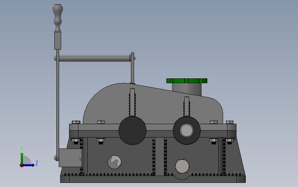Select the rectangular sleeve below the handle knob
The width and height of the screenshot is (298, 187).
coord(58,40)
